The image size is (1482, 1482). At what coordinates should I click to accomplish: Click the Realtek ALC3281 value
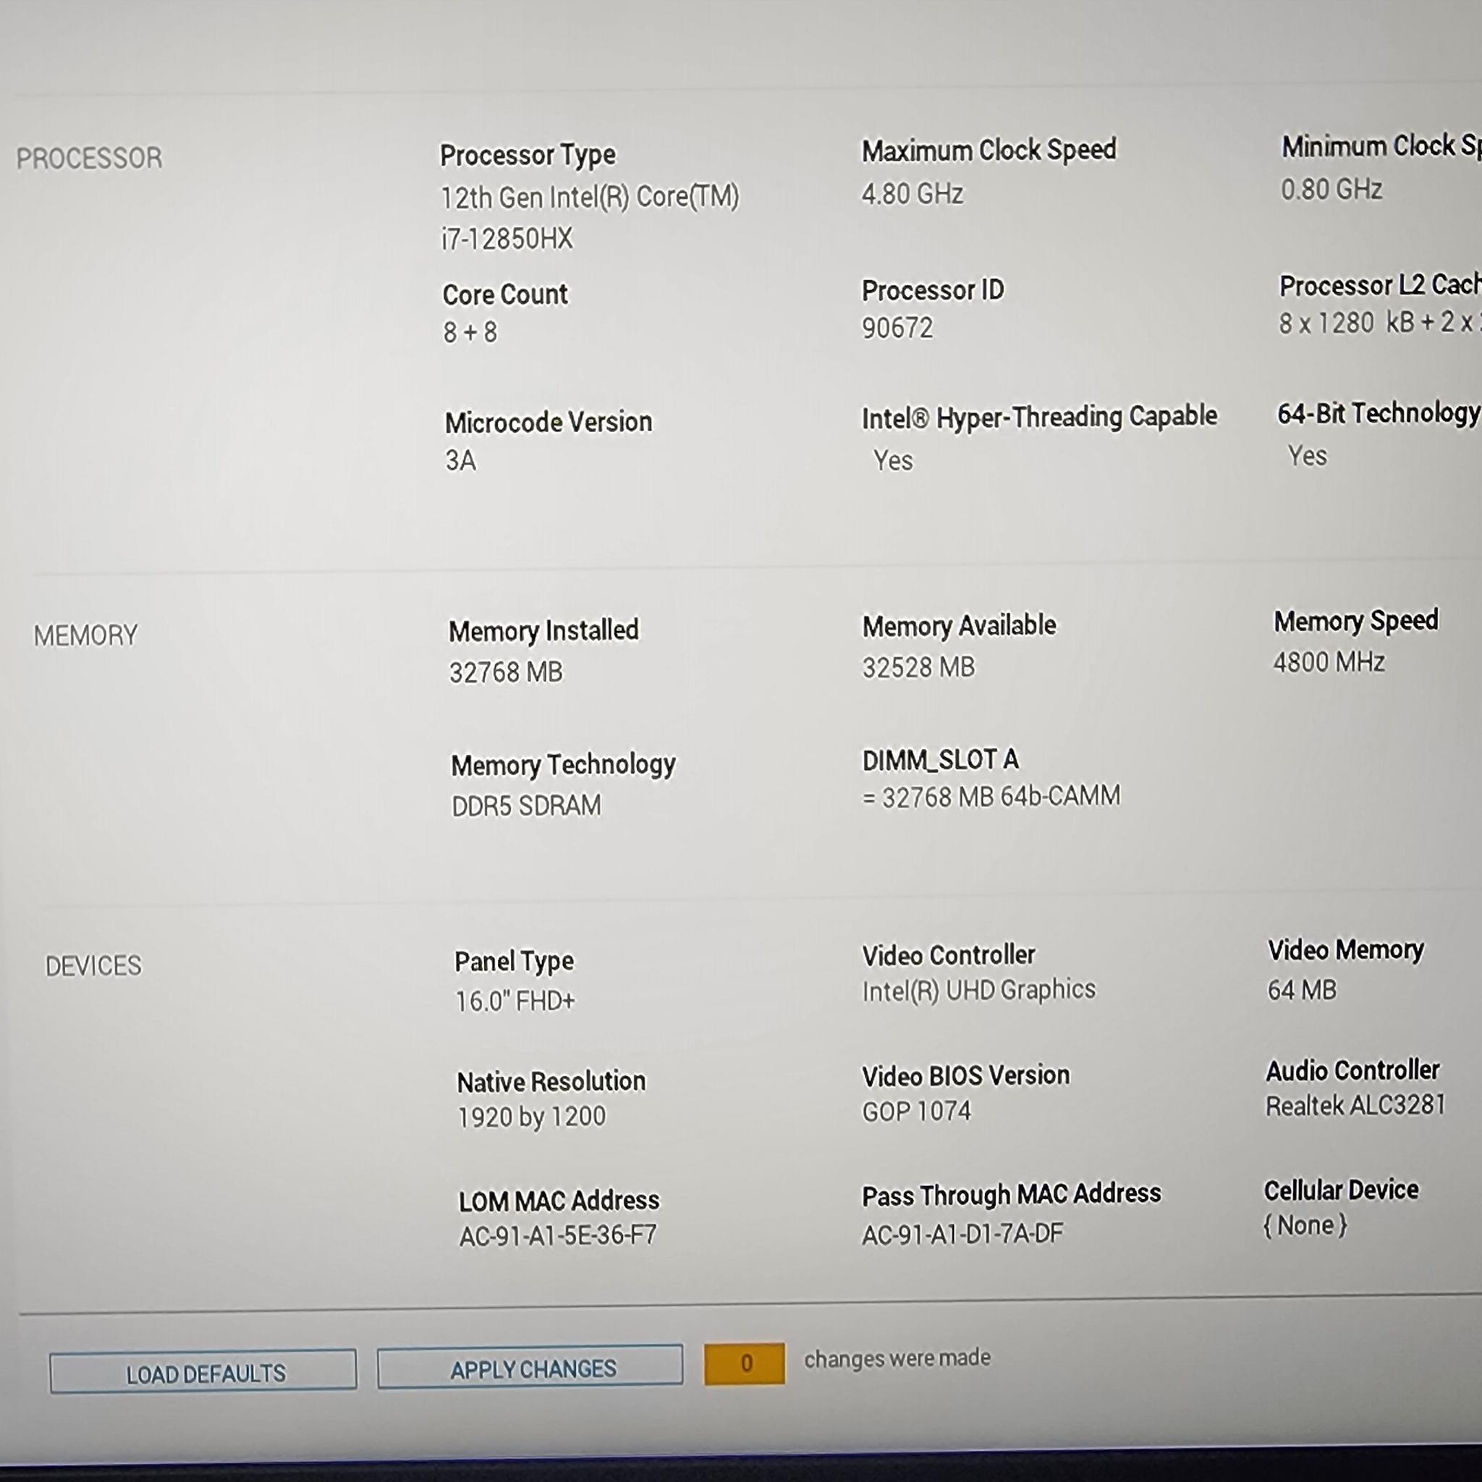click(1355, 1106)
